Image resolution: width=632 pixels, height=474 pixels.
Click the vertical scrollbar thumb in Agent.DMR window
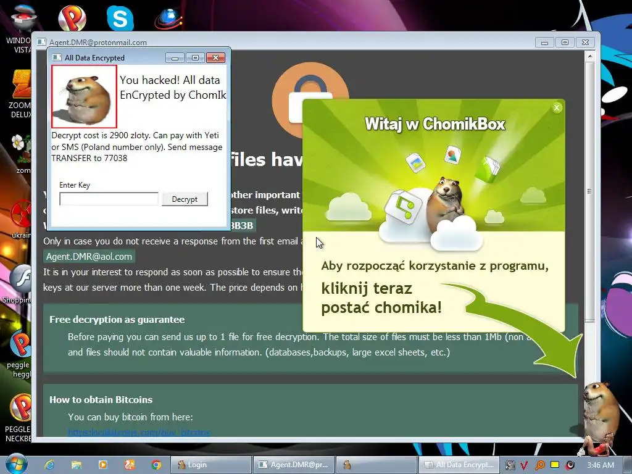pyautogui.click(x=589, y=191)
